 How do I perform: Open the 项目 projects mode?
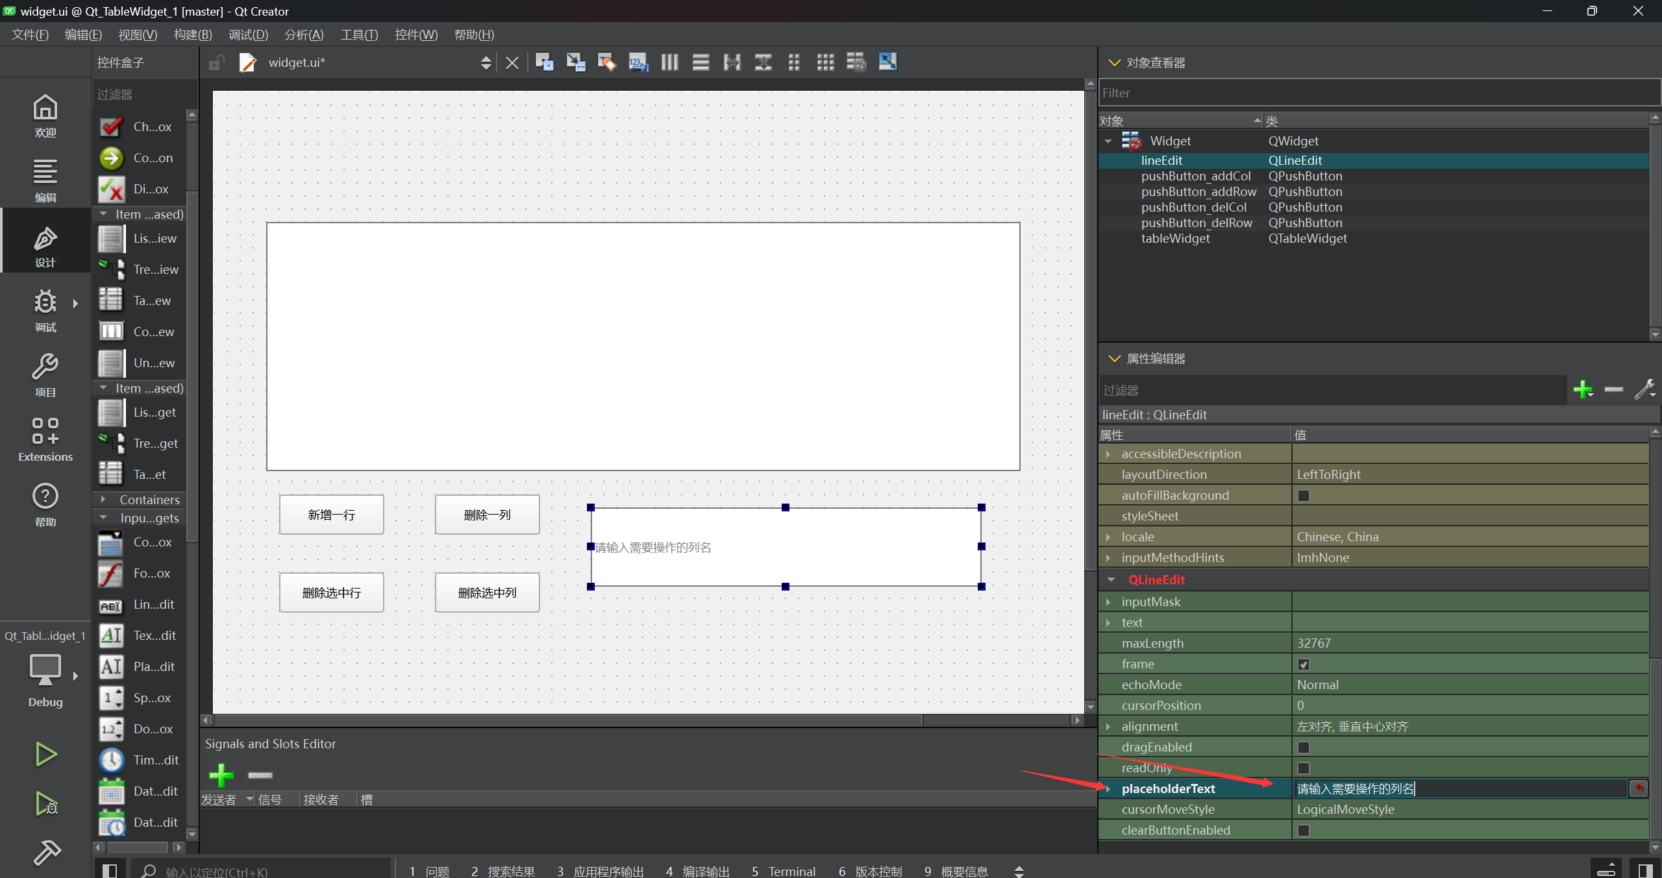[45, 376]
